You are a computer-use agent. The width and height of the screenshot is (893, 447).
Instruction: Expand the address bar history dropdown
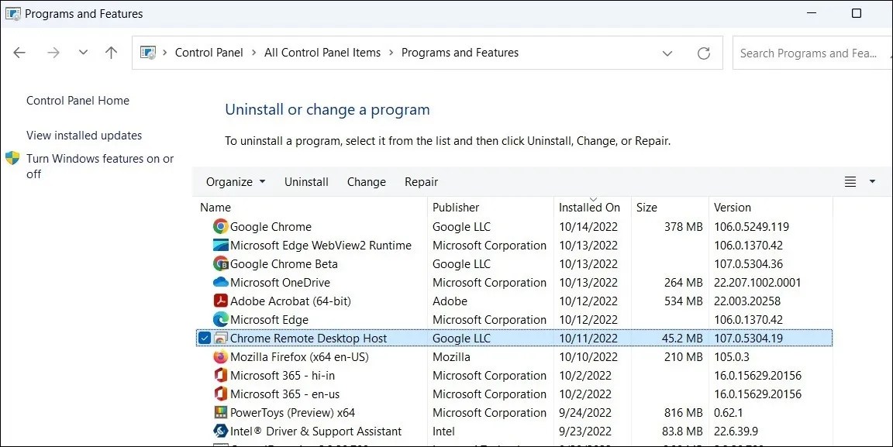[667, 53]
